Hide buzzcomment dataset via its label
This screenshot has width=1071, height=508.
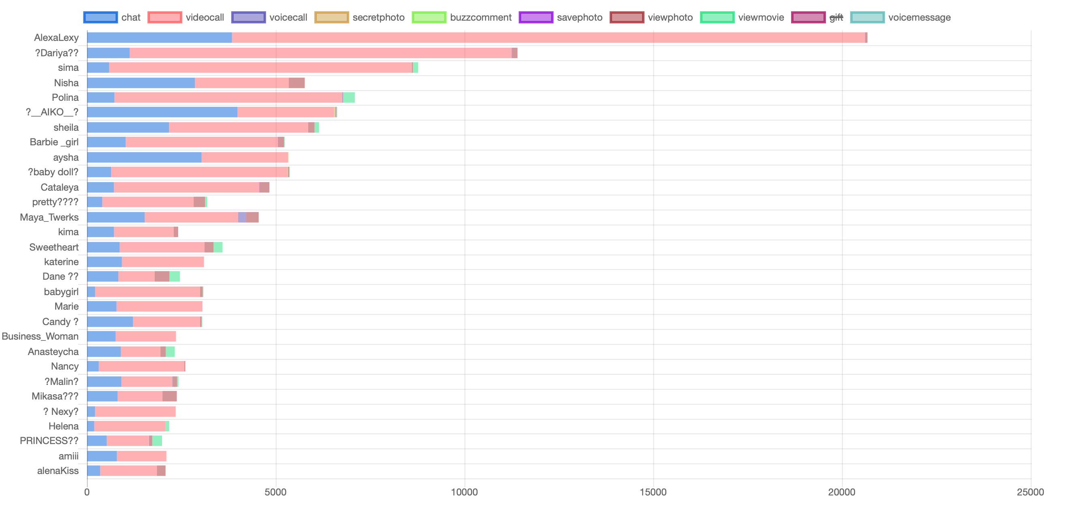pos(481,17)
